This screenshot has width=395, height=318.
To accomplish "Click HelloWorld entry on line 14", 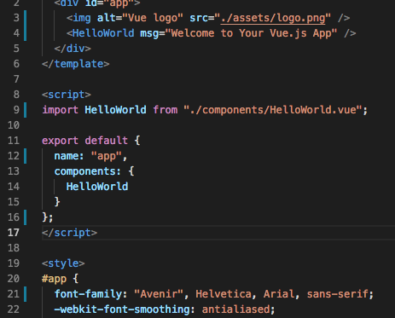I will pyautogui.click(x=97, y=187).
